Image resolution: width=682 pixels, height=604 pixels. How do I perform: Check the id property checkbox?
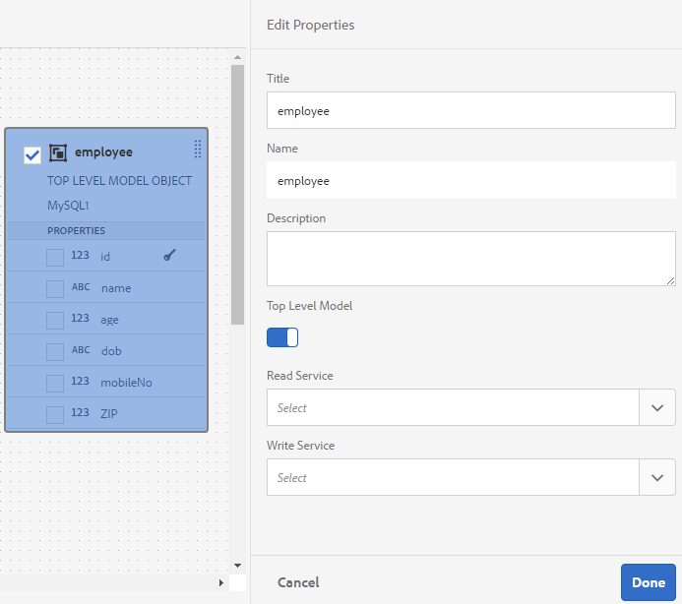(55, 258)
